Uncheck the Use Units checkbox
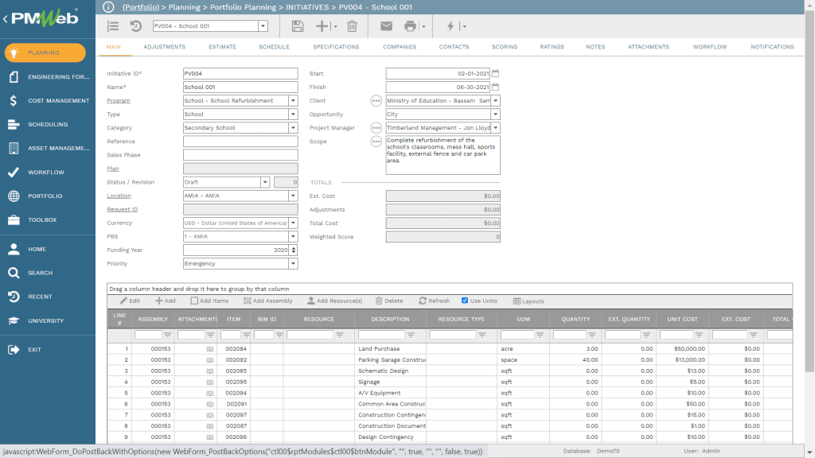 click(466, 301)
